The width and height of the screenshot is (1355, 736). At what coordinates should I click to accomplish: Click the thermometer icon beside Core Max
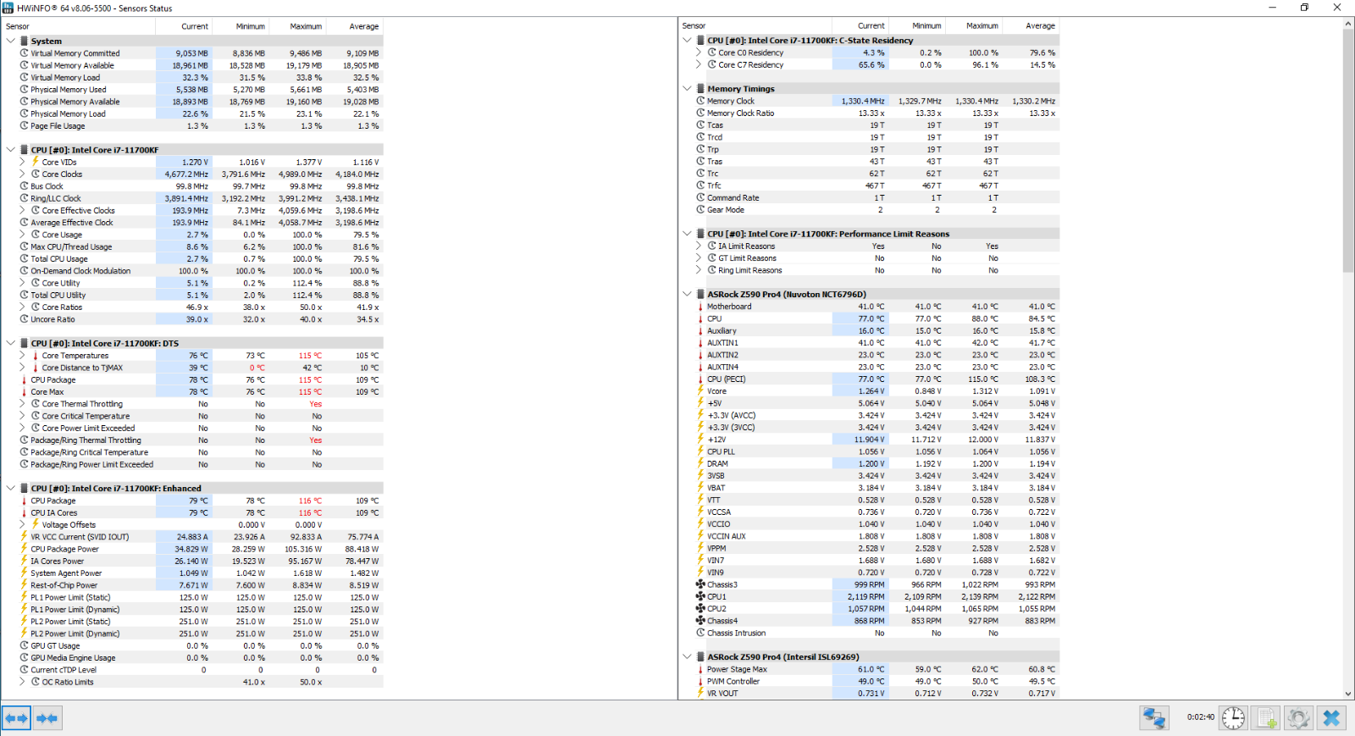click(24, 392)
